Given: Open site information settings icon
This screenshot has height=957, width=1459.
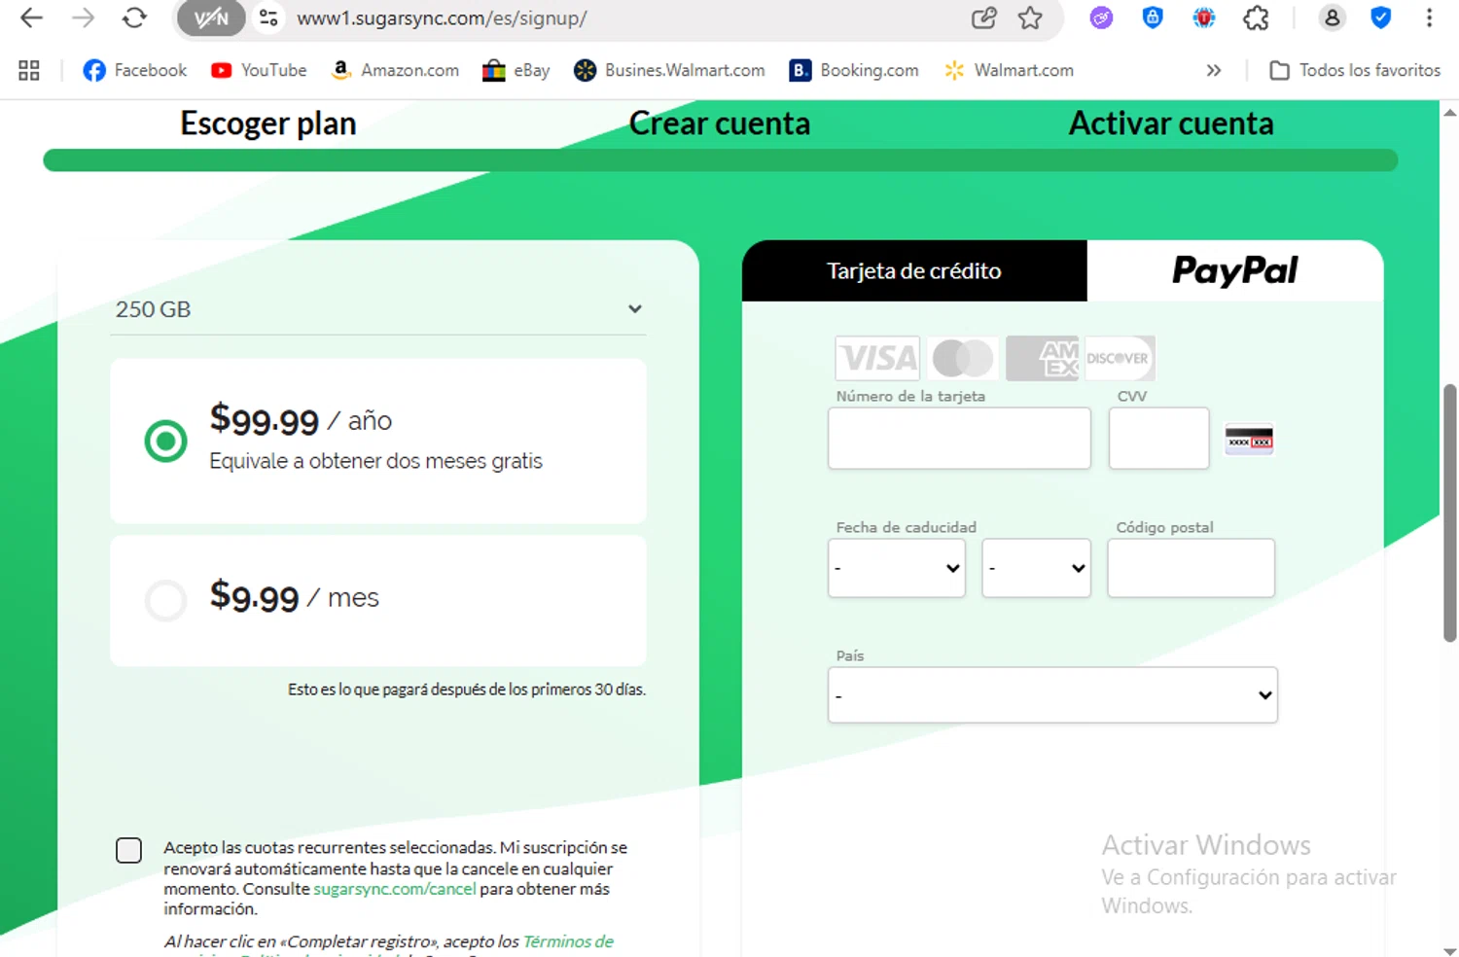Looking at the screenshot, I should point(268,18).
